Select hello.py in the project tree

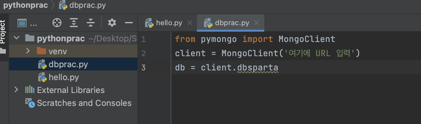pos(73,77)
